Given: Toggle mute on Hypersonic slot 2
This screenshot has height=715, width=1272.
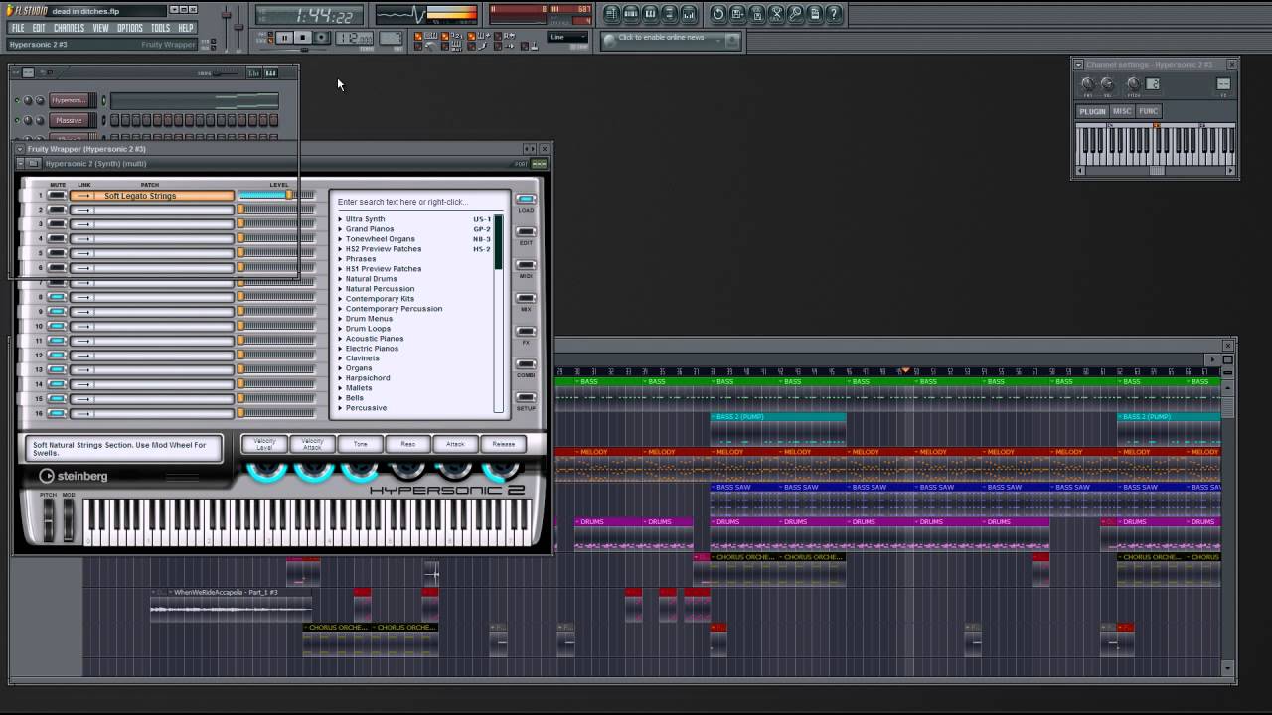Looking at the screenshot, I should pyautogui.click(x=58, y=210).
